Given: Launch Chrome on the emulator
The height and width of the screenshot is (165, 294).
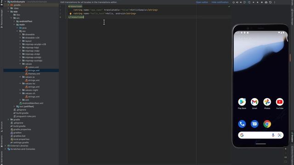Looking at the screenshot, I should coord(267,124).
